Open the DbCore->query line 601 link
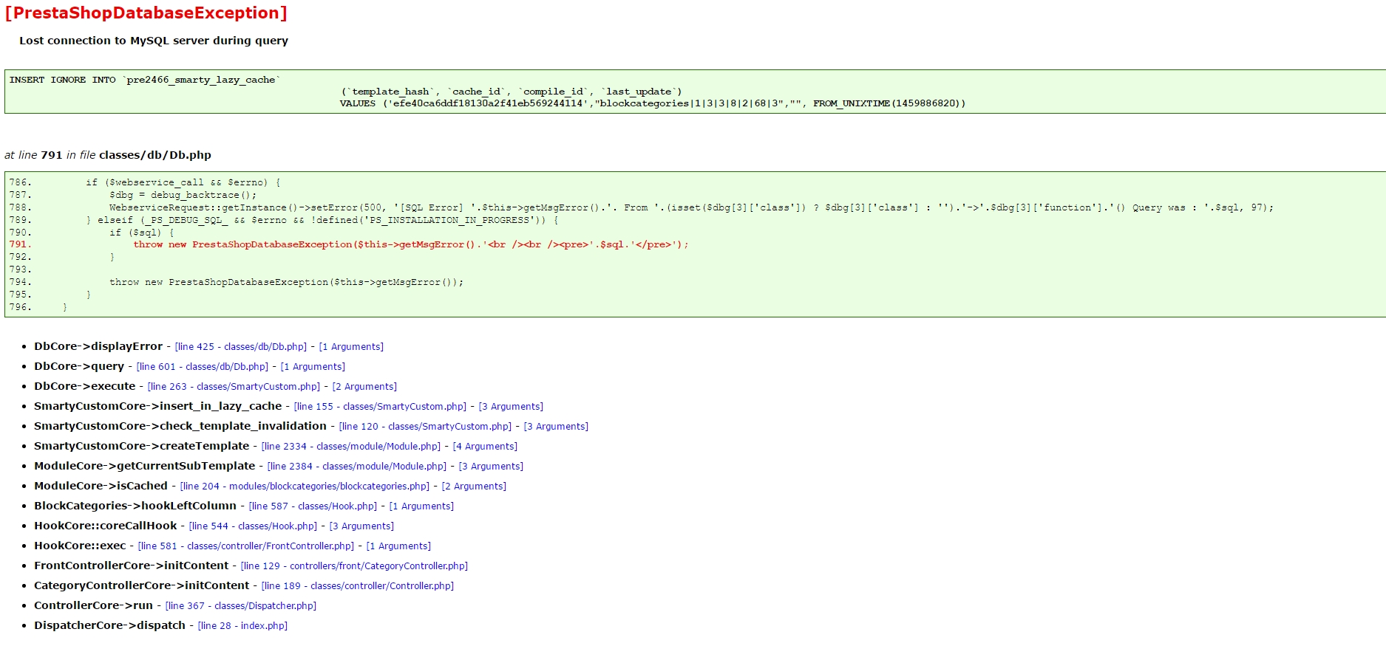1386x660 pixels. coord(203,367)
